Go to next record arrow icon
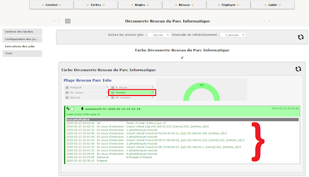309x177 pixels. click(265, 21)
